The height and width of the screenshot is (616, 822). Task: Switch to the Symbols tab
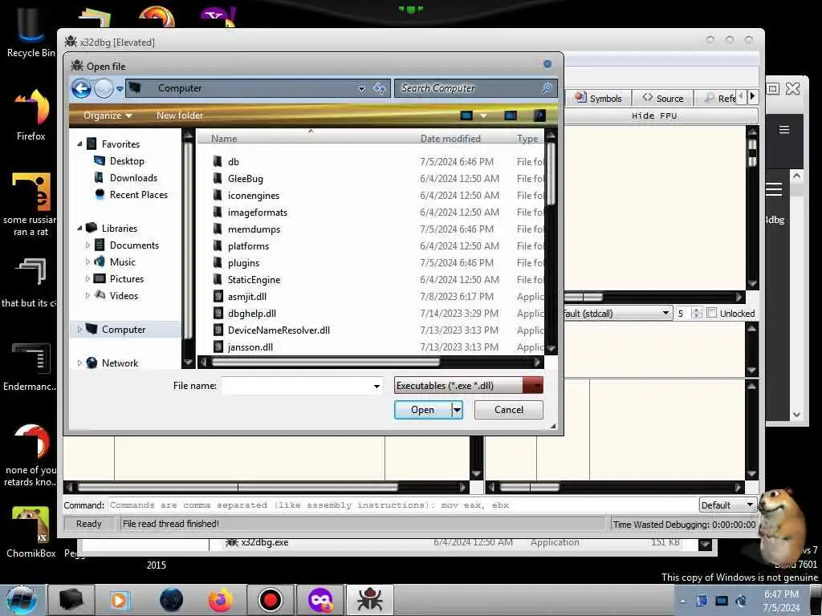[x=597, y=98]
